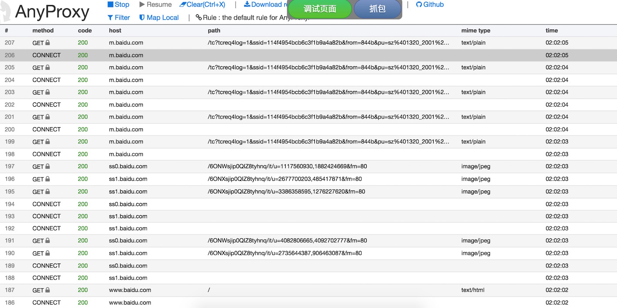Select row 192 CONNECT ss1.baidu.com
The width and height of the screenshot is (617, 308).
coord(308,228)
